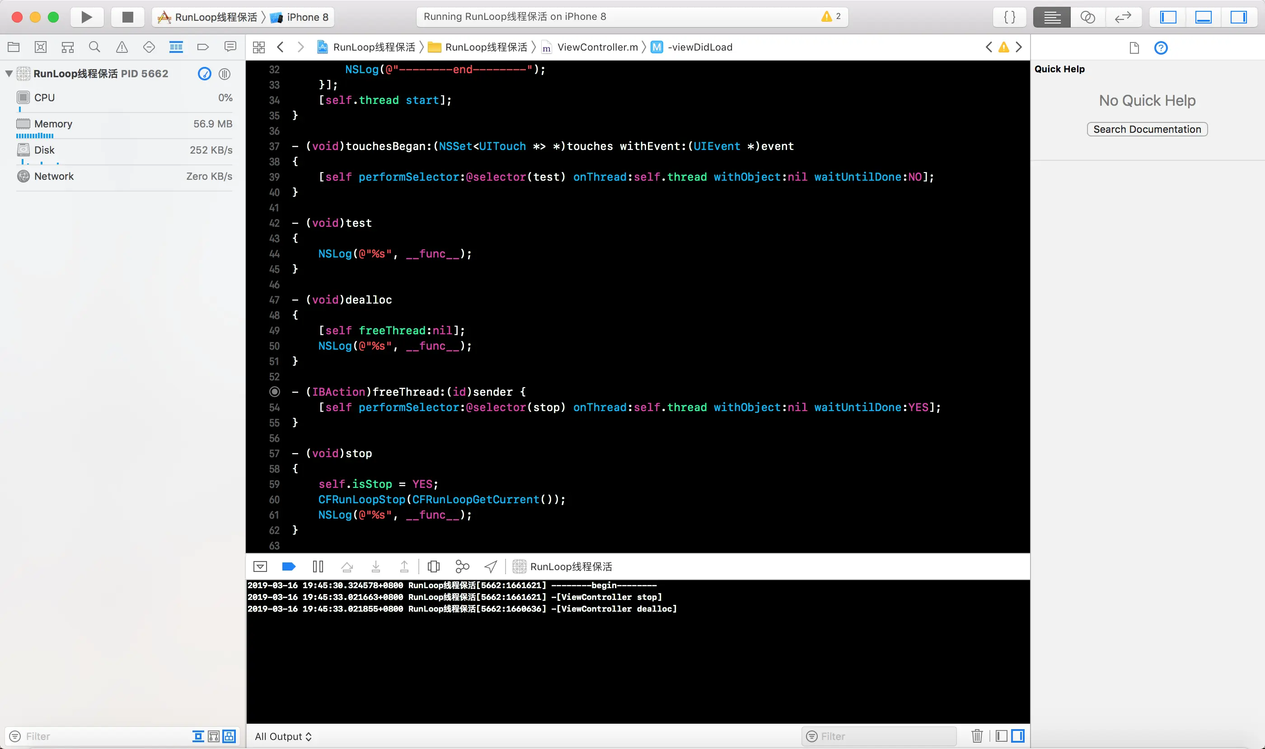Select the Memory gauge row

click(x=124, y=124)
